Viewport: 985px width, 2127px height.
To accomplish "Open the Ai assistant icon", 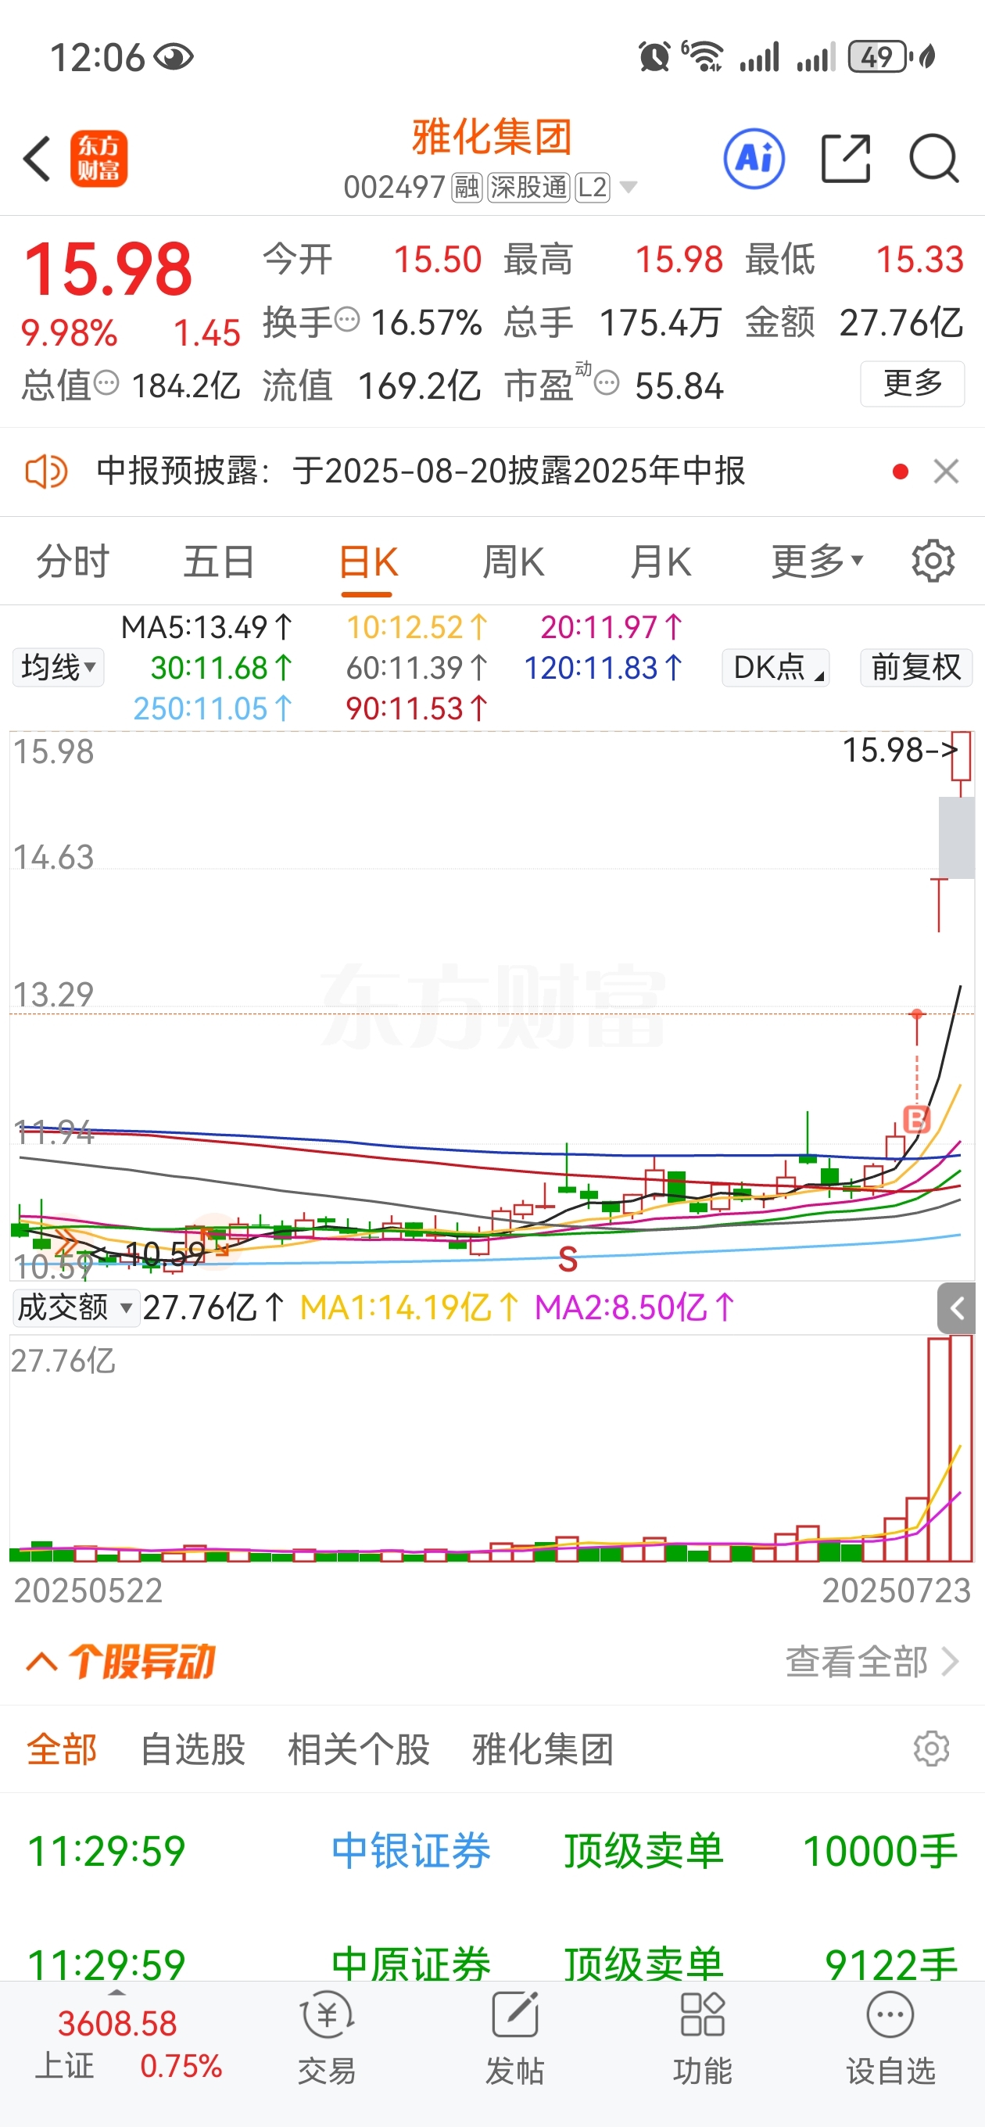I will pos(754,158).
